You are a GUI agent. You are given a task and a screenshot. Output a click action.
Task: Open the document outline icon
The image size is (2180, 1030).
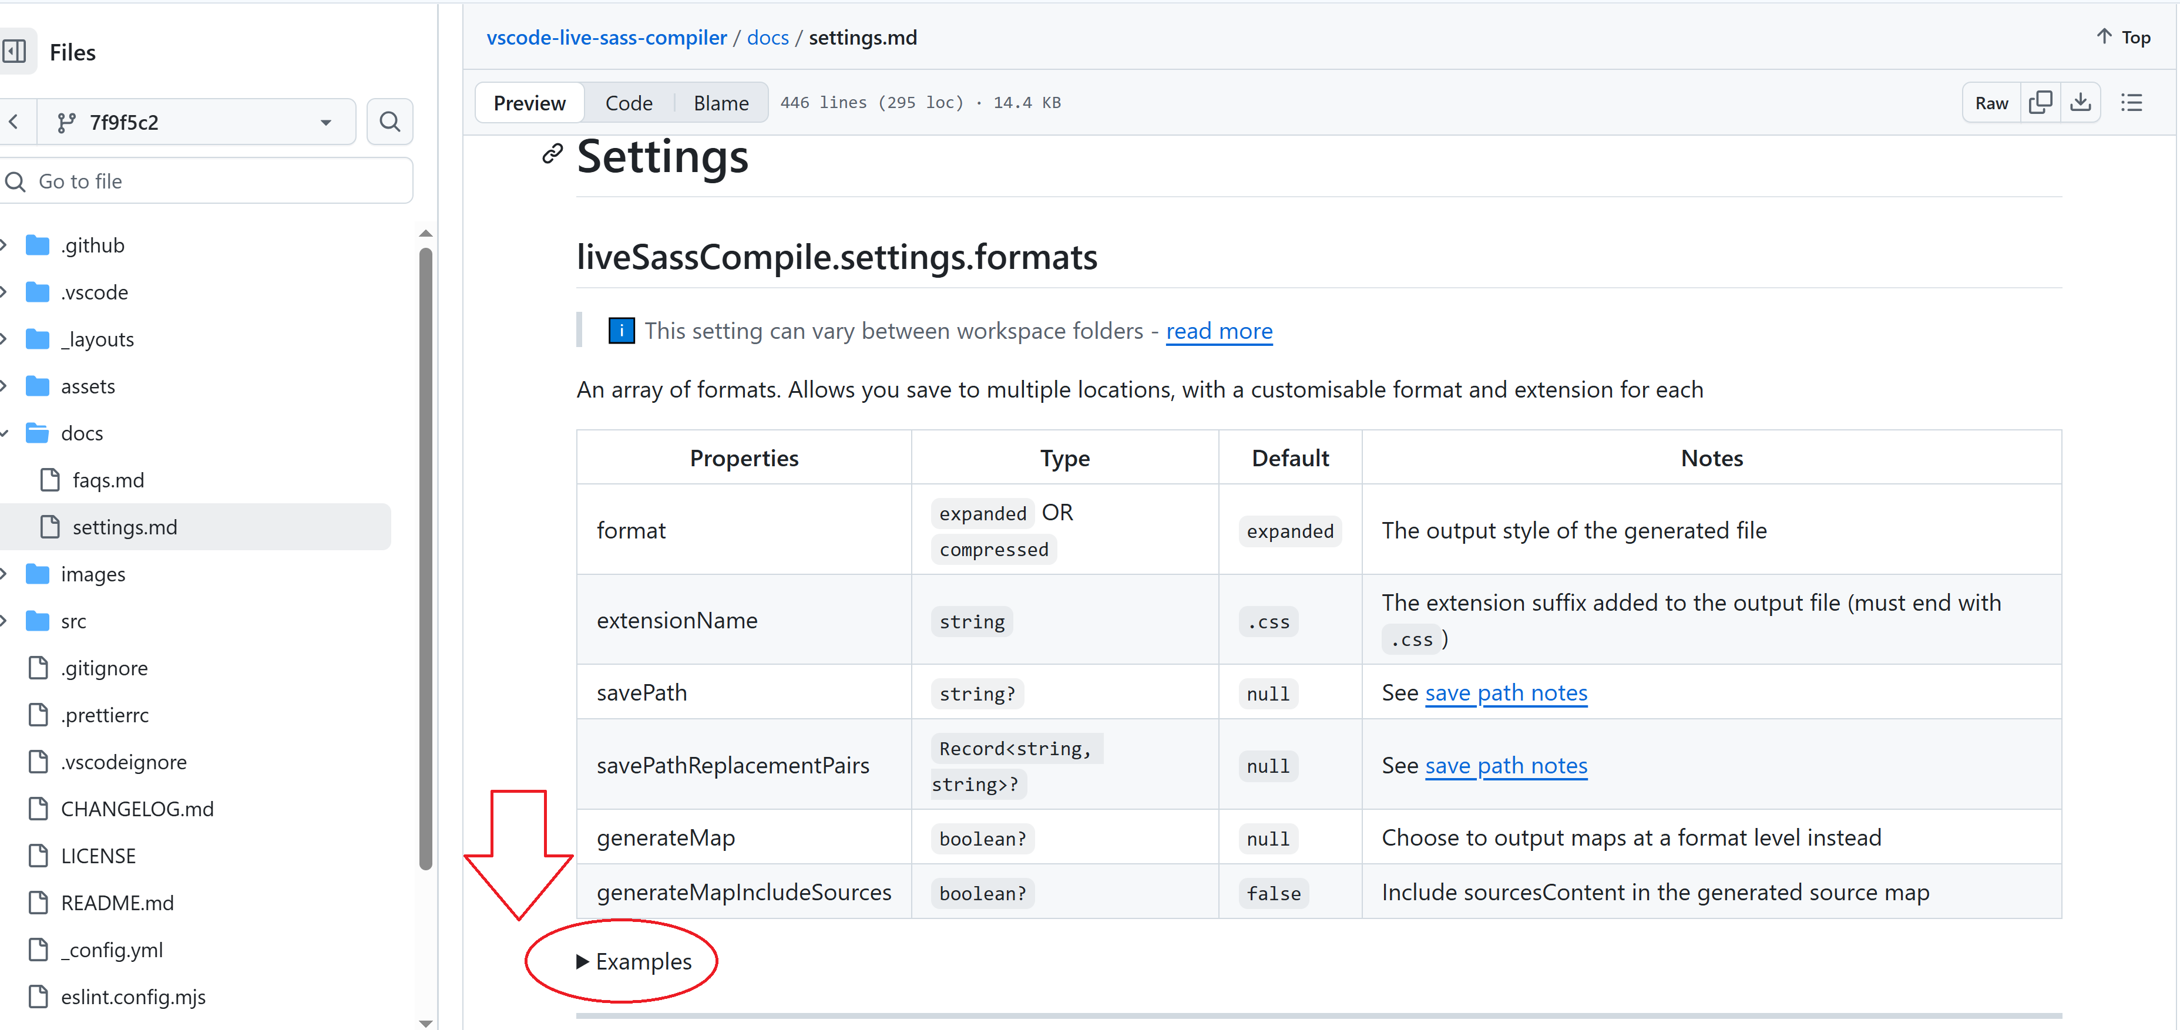point(2131,103)
